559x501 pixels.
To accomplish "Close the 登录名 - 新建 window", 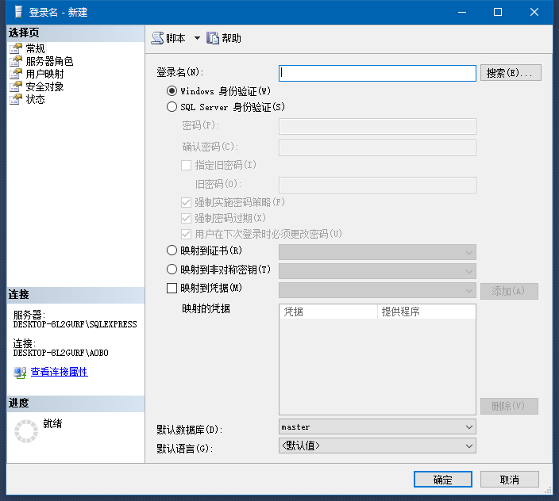I will point(534,12).
